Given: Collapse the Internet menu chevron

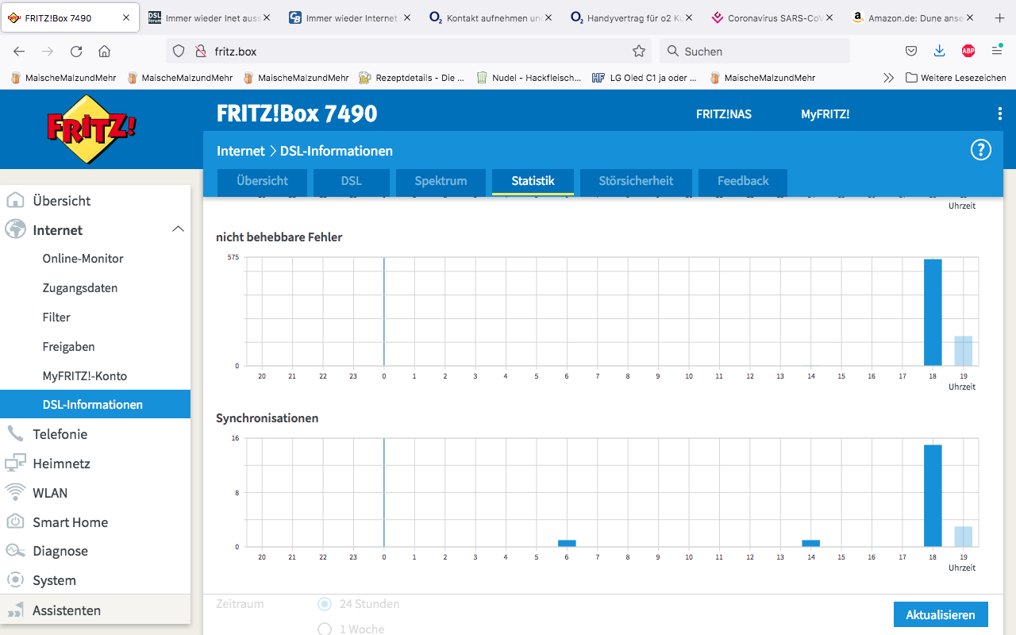Looking at the screenshot, I should [178, 229].
